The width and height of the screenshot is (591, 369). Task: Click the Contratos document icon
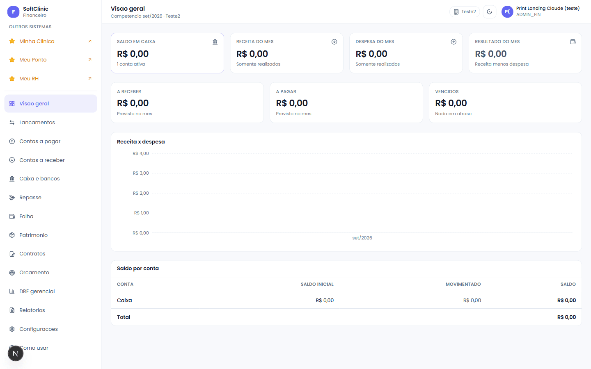(12, 254)
